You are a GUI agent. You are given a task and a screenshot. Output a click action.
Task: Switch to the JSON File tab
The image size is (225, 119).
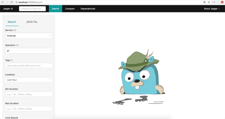(32, 22)
